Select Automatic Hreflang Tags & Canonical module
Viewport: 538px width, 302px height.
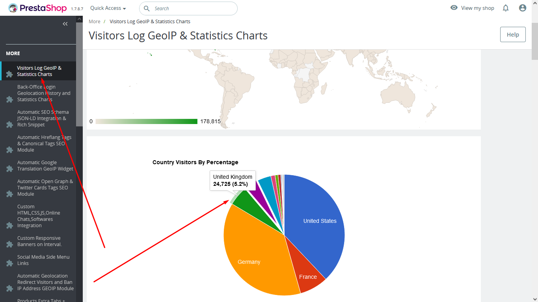coord(44,143)
